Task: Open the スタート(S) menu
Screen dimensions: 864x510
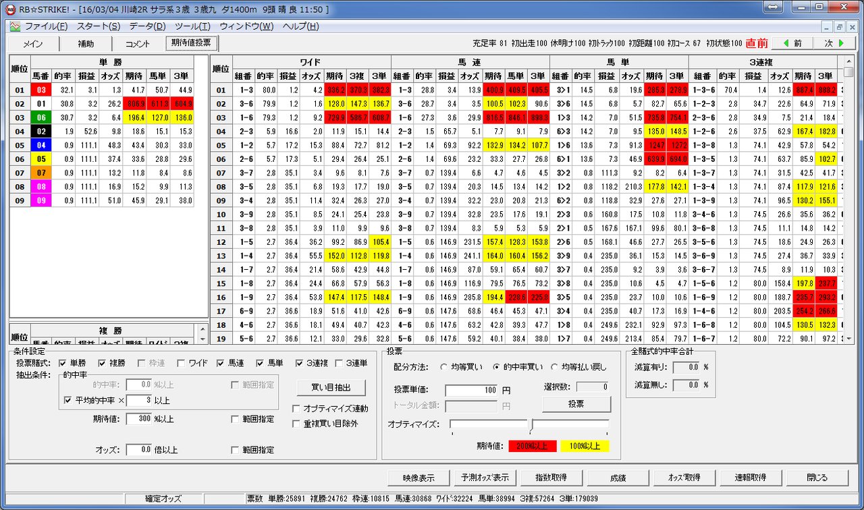Action: pyautogui.click(x=98, y=26)
